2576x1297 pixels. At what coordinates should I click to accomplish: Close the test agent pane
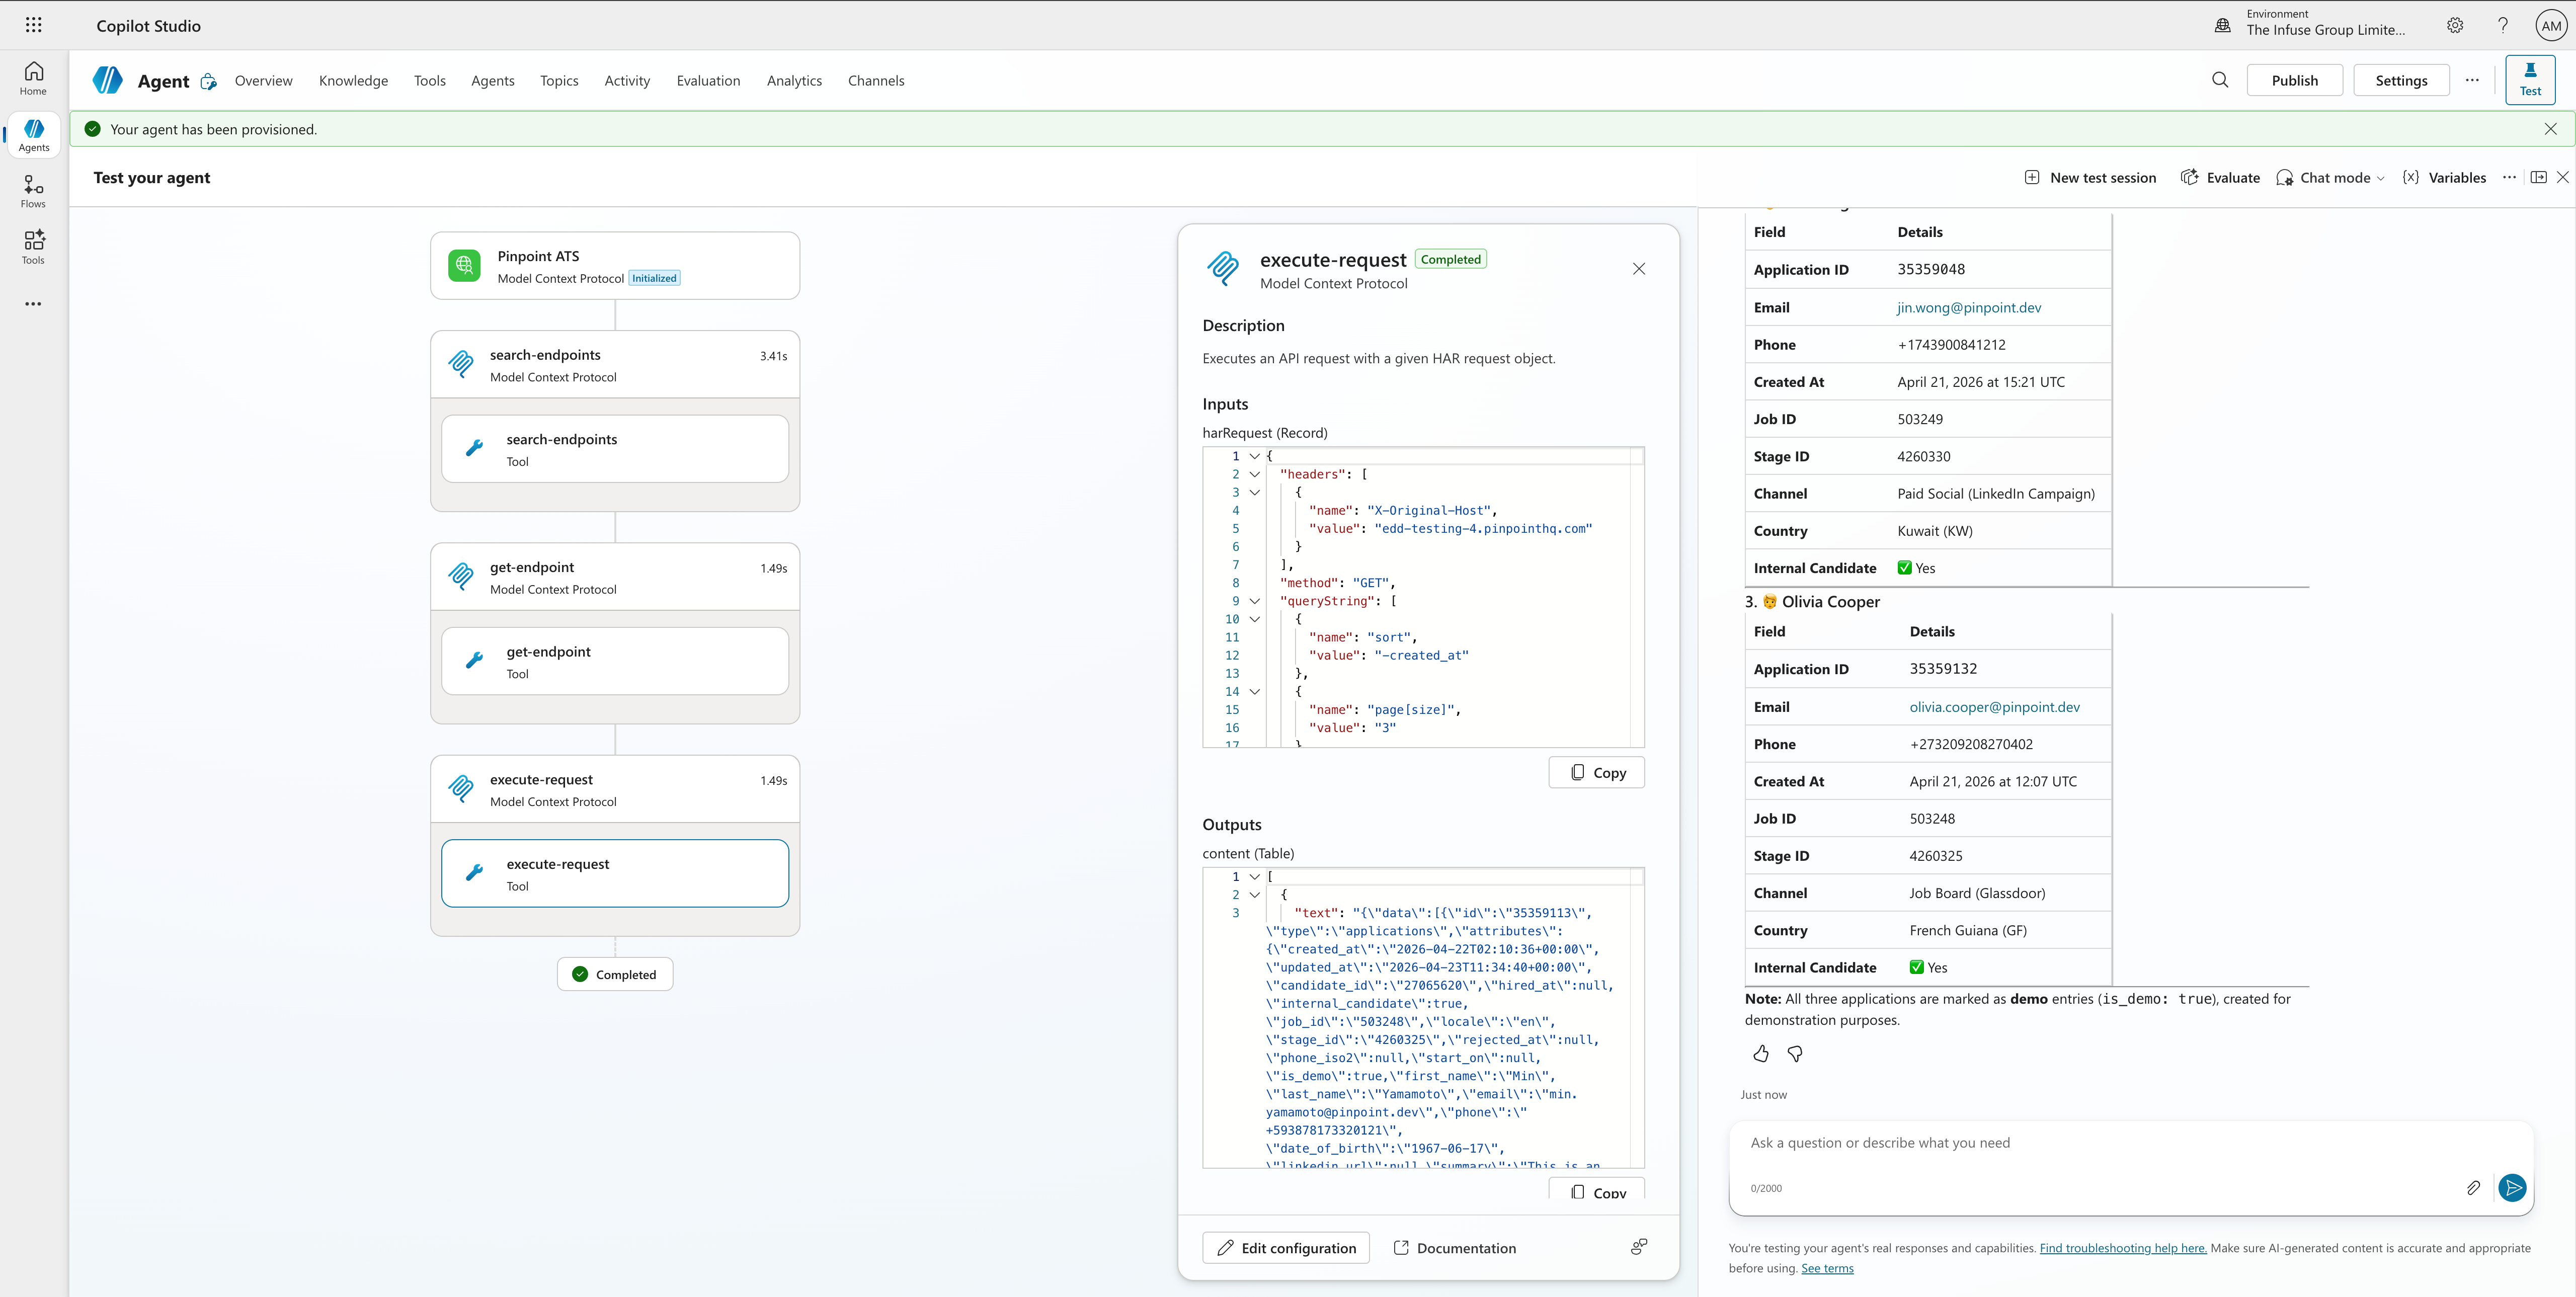2562,177
